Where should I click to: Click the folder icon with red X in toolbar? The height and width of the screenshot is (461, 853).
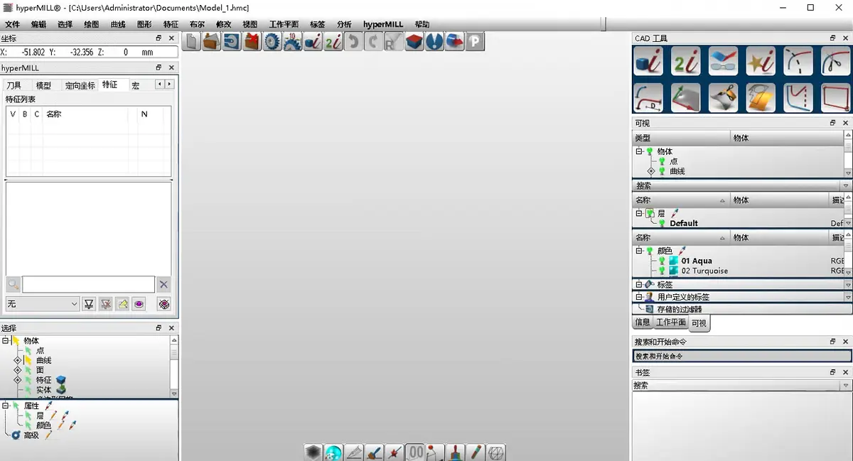(x=252, y=41)
